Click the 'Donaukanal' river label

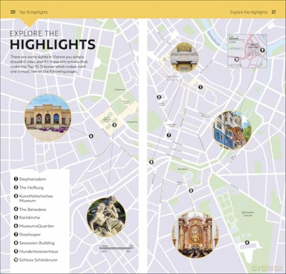tap(214, 39)
